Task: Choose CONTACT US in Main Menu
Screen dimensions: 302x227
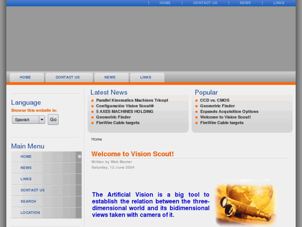Action: point(47,190)
